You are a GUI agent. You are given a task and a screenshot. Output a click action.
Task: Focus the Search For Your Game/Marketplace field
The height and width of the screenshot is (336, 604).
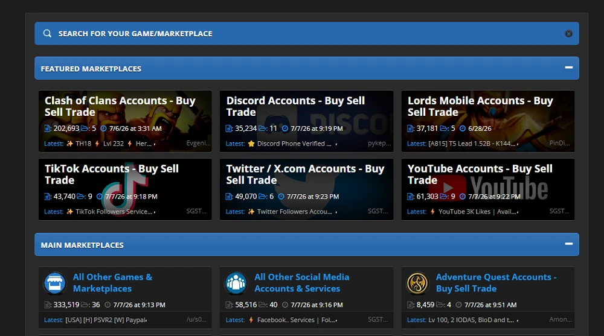point(307,34)
